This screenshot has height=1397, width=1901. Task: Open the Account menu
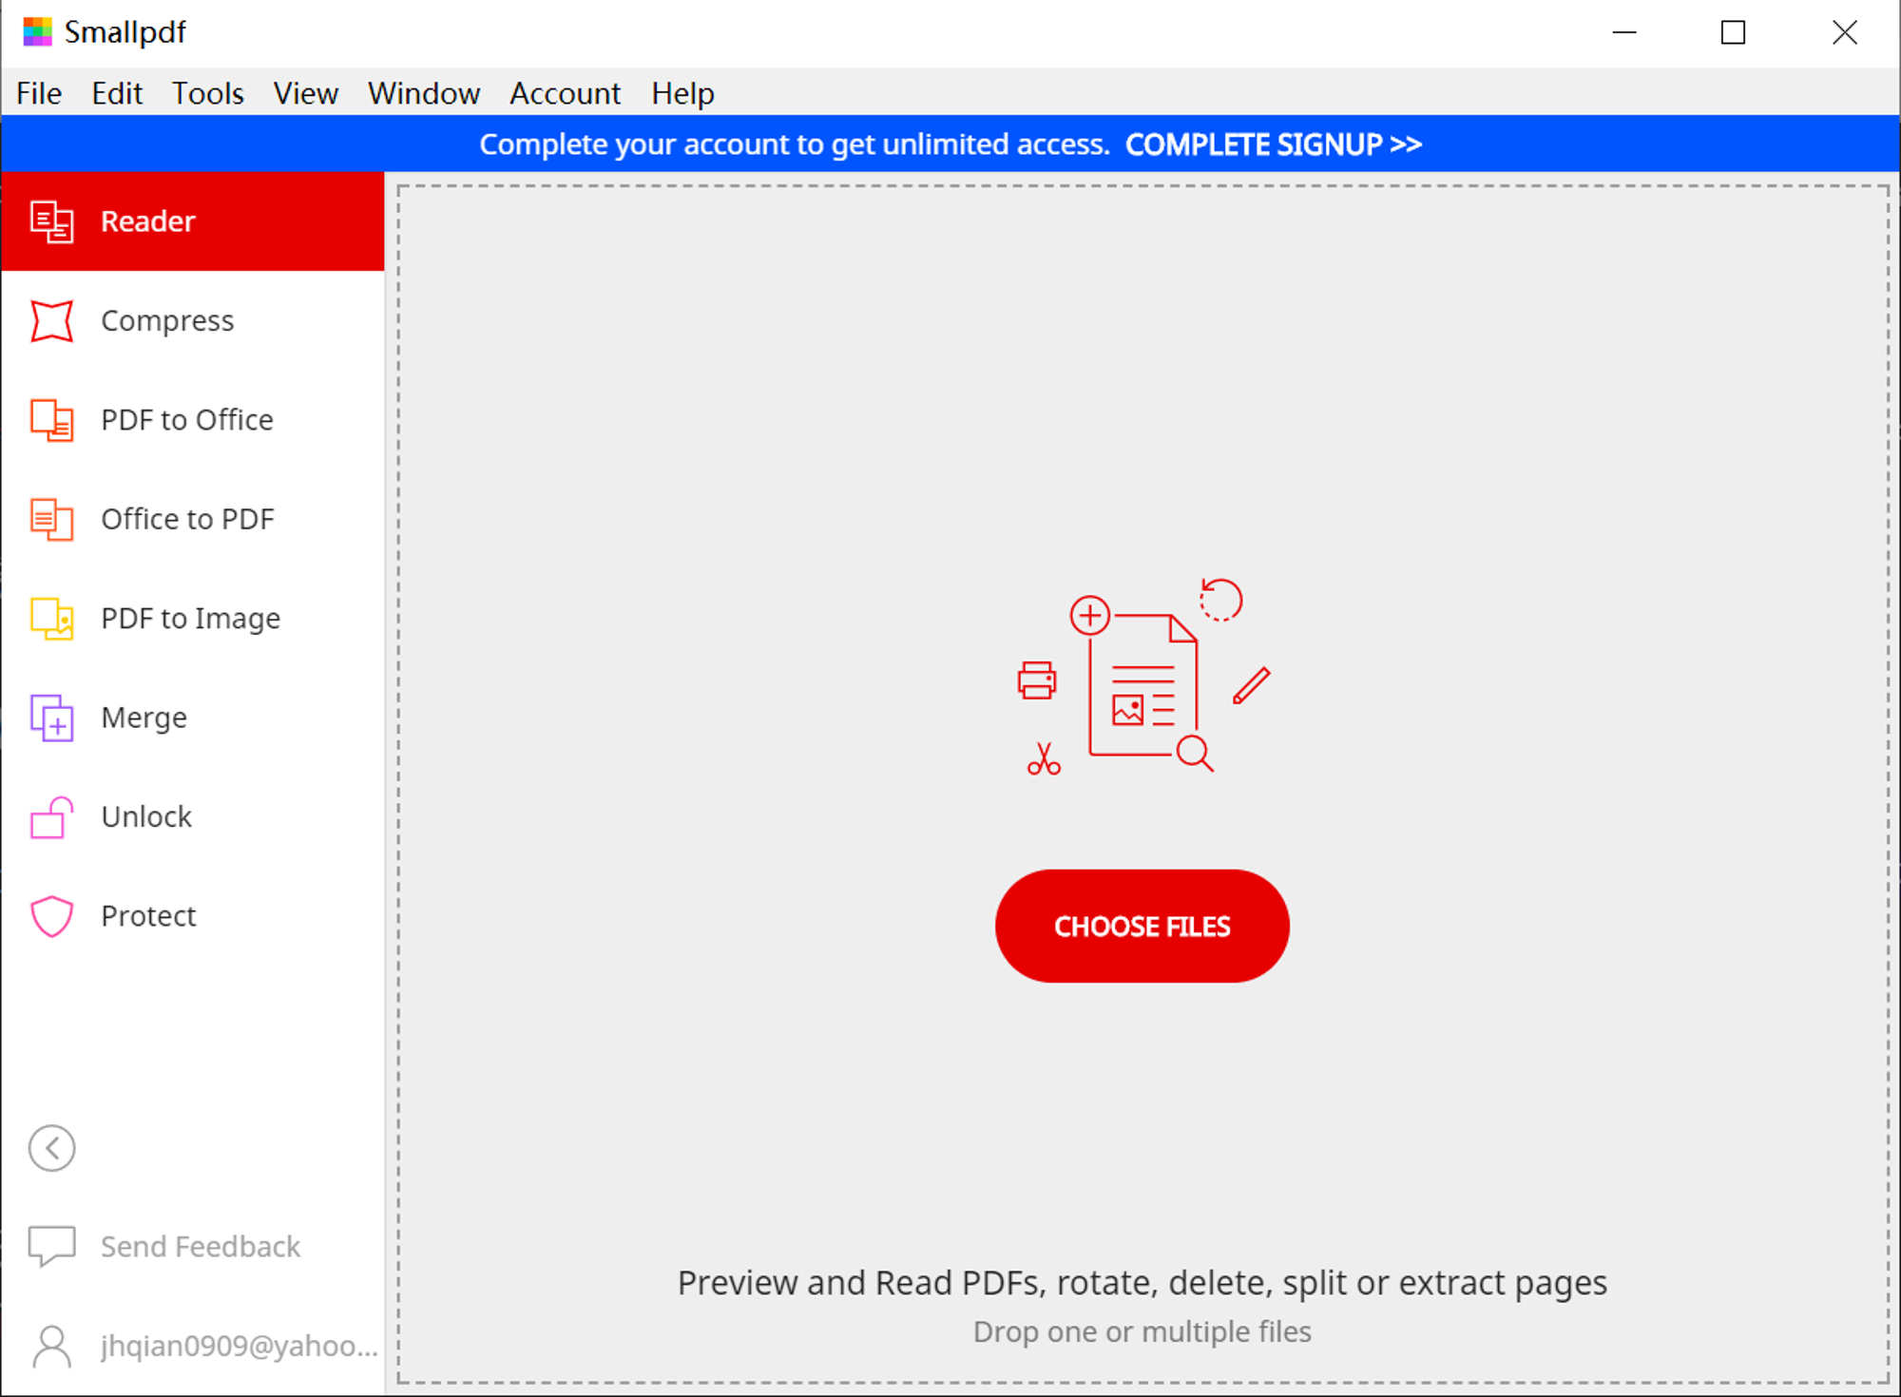(565, 93)
